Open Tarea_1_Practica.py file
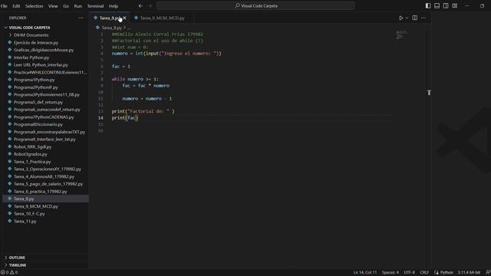 coord(32,162)
